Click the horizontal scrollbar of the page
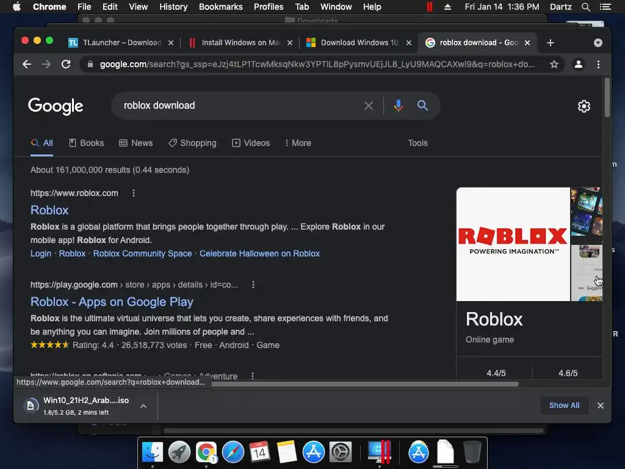Image resolution: width=625 pixels, height=469 pixels. 365,384
